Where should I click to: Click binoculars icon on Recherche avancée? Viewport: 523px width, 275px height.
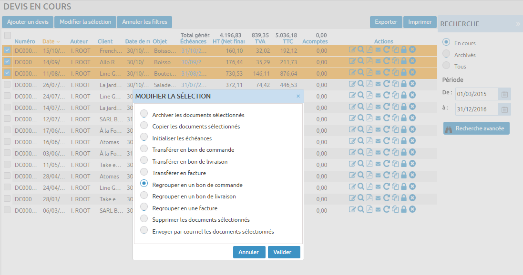coord(449,128)
